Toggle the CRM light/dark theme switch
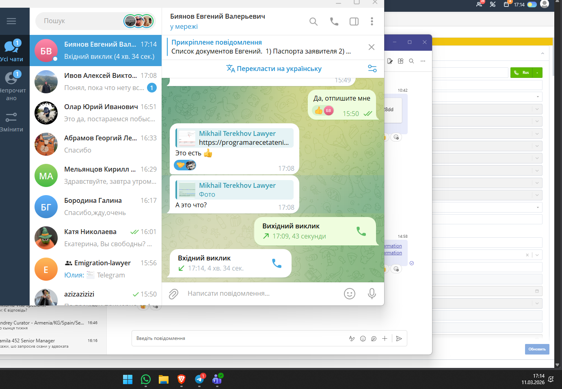The image size is (562, 389). click(532, 4)
